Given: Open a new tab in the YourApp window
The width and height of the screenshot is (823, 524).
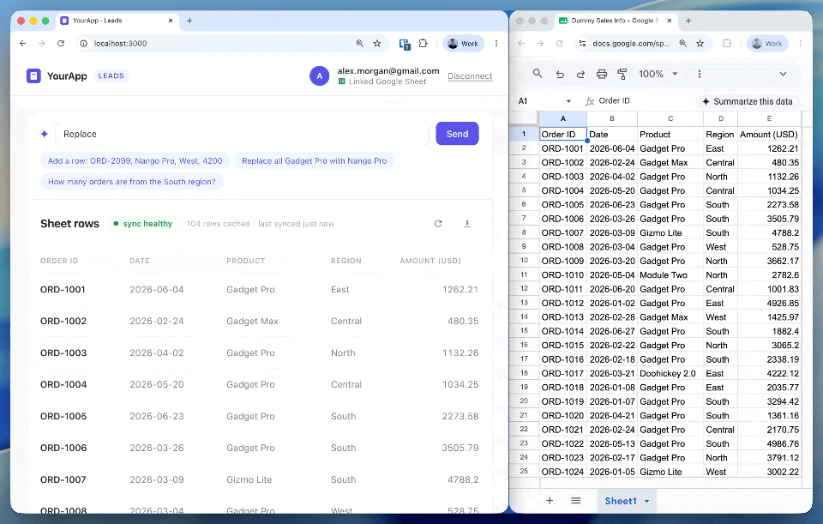Looking at the screenshot, I should [189, 21].
